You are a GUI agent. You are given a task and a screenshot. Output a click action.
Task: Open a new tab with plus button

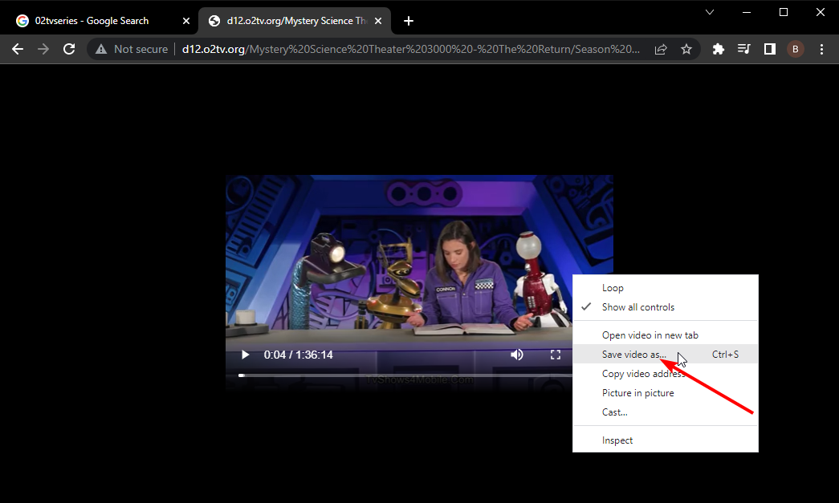point(409,21)
